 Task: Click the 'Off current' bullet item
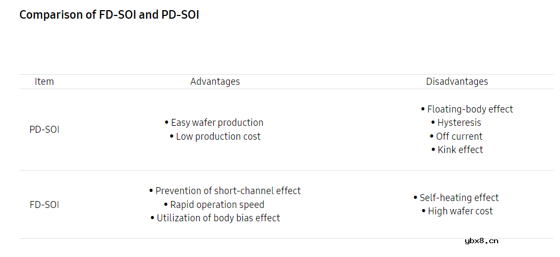click(x=459, y=136)
